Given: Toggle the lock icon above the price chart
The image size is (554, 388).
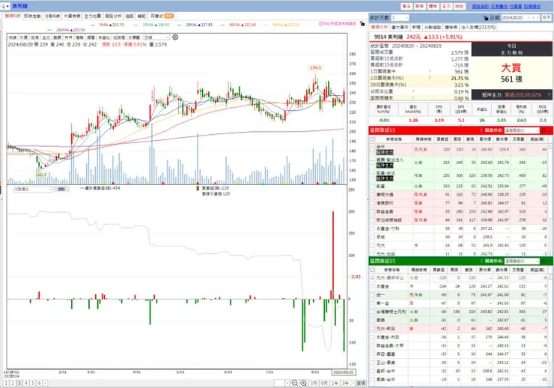Looking at the screenshot, I should (362, 24).
